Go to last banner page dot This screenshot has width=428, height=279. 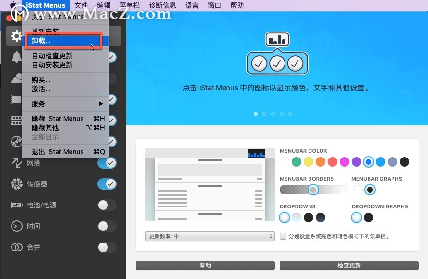pos(290,114)
